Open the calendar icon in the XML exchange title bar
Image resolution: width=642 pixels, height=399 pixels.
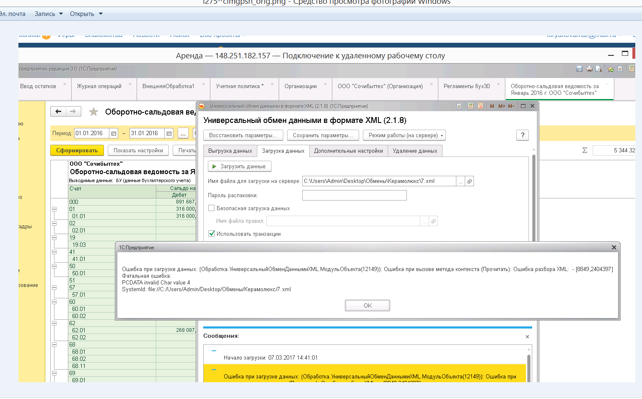481,106
